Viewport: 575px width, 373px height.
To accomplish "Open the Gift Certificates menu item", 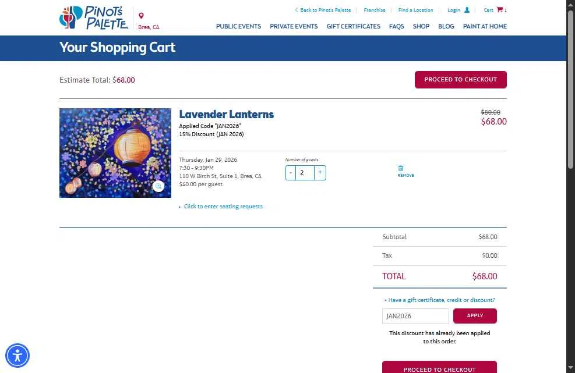I will point(353,26).
